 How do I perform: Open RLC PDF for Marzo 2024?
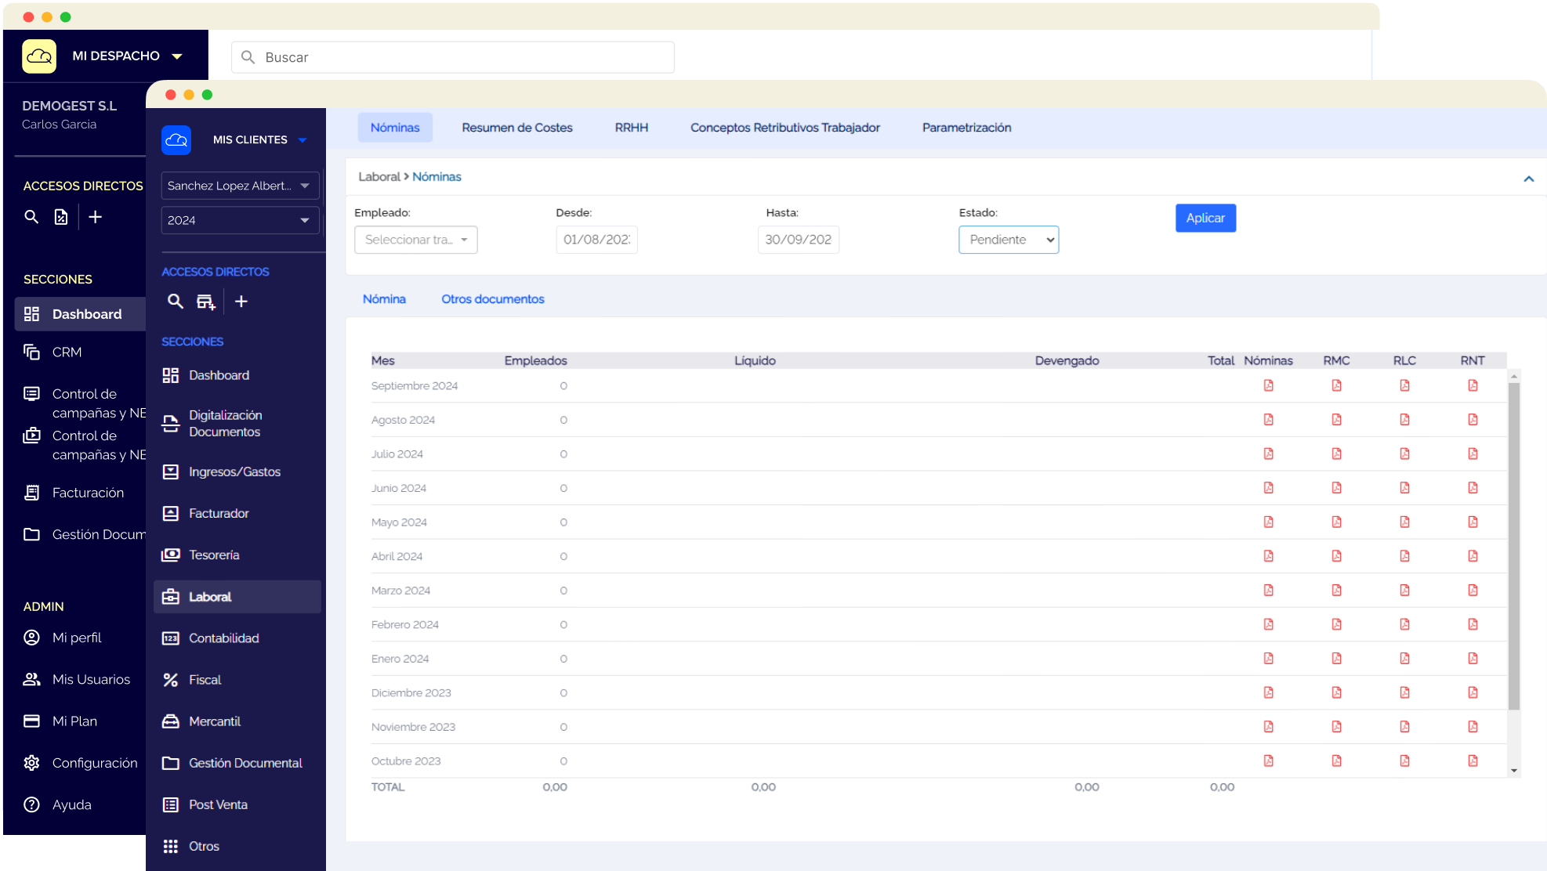1404,590
